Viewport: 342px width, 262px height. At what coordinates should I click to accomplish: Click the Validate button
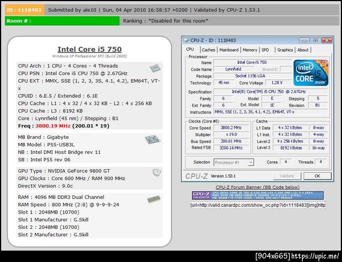coord(287,176)
